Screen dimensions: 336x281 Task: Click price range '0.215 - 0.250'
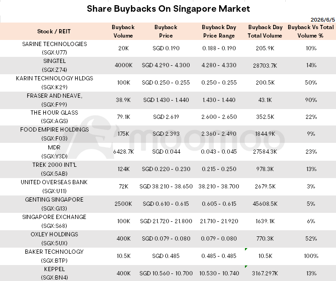coord(219,169)
